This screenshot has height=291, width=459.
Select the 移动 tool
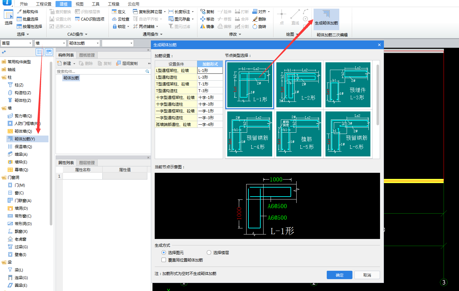point(207,19)
